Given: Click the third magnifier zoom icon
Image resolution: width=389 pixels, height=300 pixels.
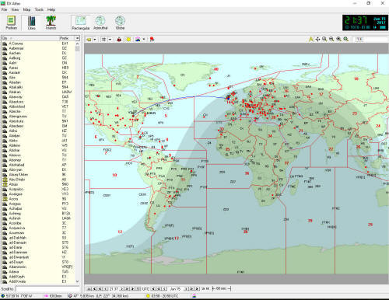Looking at the screenshot, I should [x=338, y=39].
